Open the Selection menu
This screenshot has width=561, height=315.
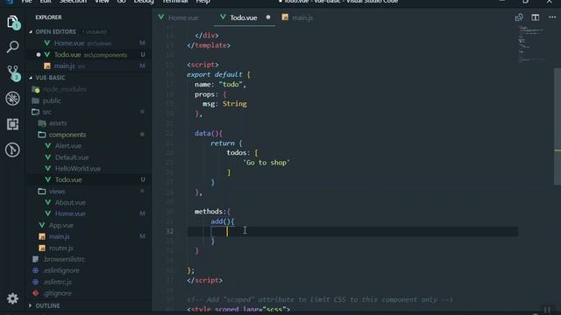click(73, 2)
